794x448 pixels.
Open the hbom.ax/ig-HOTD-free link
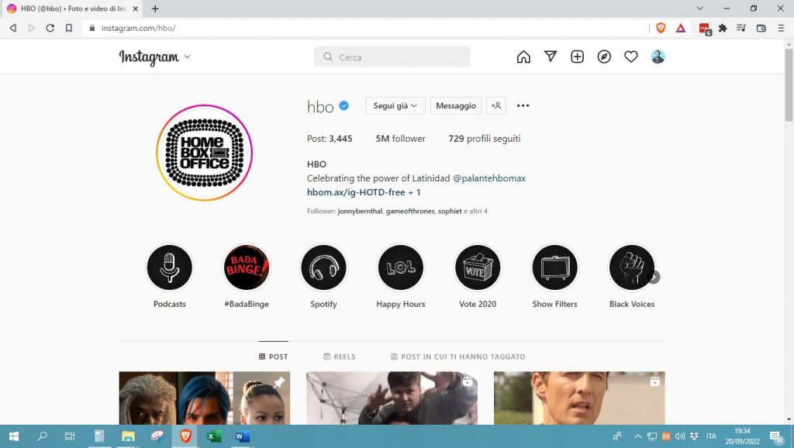coord(353,192)
